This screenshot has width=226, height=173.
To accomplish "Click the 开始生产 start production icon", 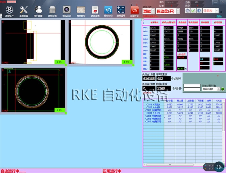I will pos(8,9).
